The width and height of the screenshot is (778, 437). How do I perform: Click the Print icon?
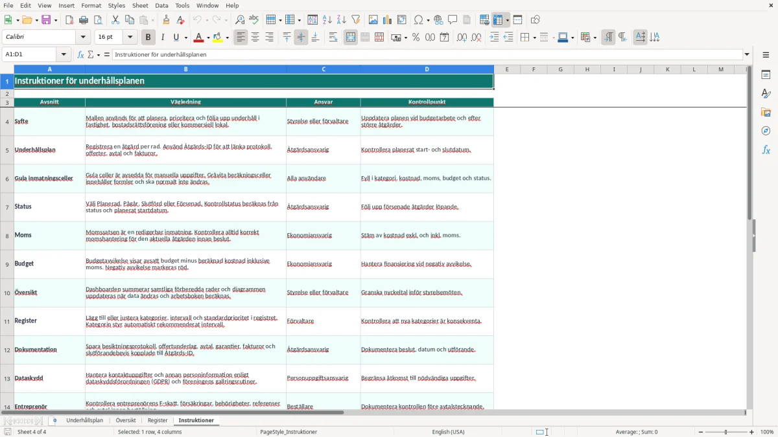point(84,20)
